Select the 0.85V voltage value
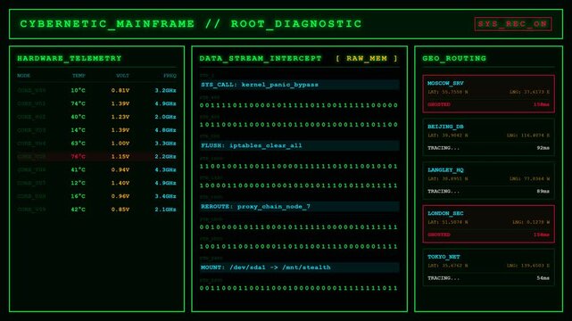Screen dimensions: 572x321 coord(120,210)
